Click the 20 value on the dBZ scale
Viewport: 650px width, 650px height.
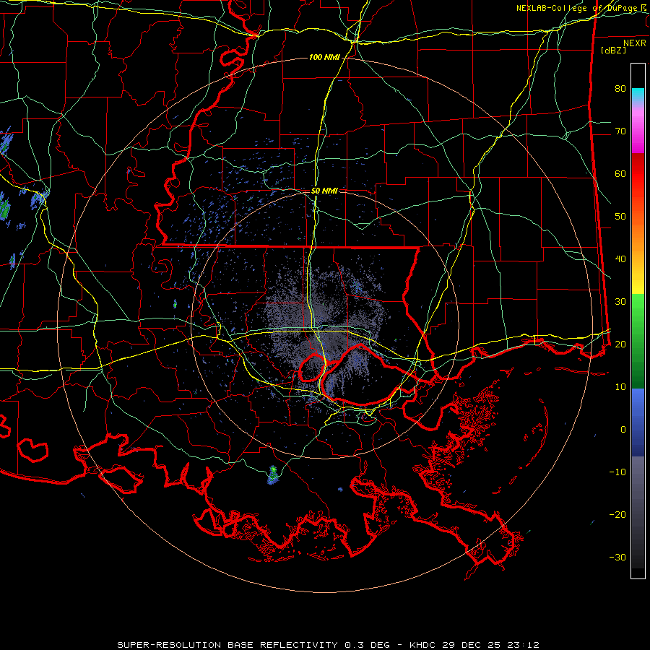(620, 344)
